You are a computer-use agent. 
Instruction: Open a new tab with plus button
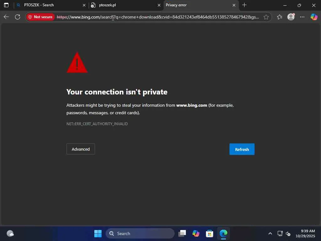tap(244, 5)
